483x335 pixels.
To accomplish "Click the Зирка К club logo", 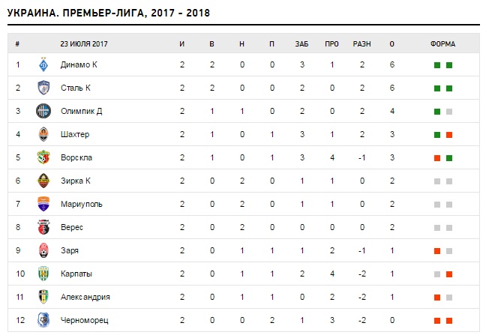I will [x=43, y=181].
